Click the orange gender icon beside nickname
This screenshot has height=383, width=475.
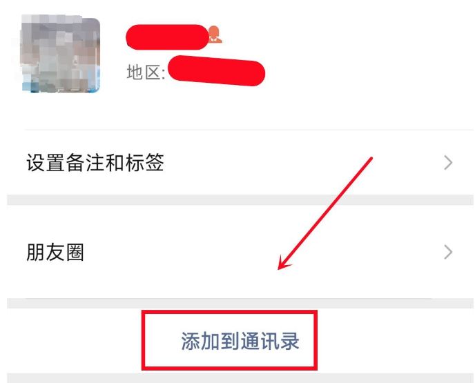(x=215, y=34)
